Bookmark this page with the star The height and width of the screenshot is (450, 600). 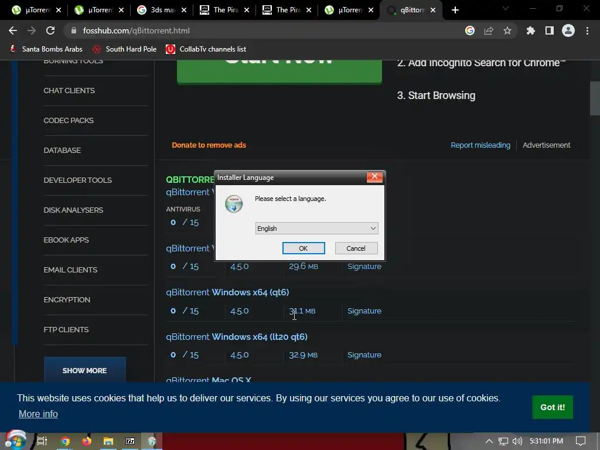point(507,30)
